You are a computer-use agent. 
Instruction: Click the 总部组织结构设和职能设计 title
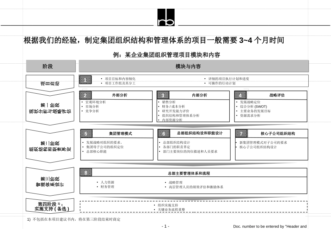click(200, 133)
